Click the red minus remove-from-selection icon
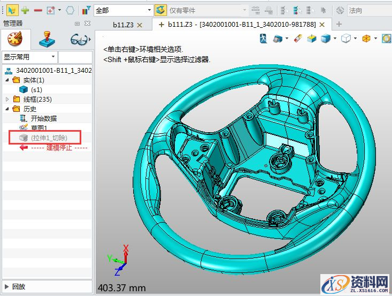 [x=38, y=11]
